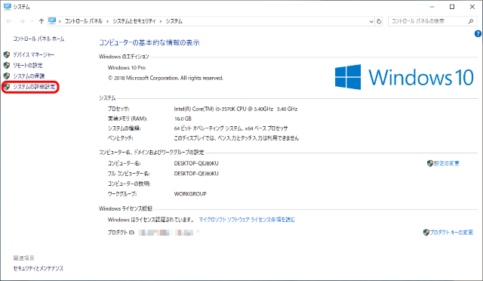Maximize the システム window
This screenshot has width=483, height=281.
coord(452,7)
